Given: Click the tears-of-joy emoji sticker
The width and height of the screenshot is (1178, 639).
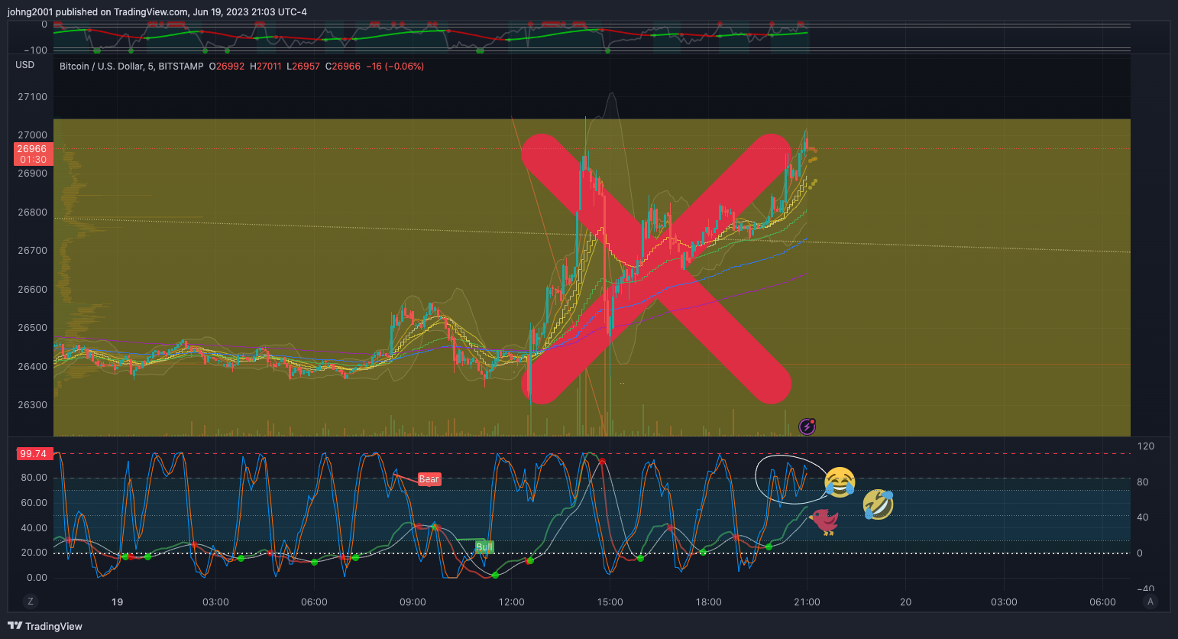Looking at the screenshot, I should click(x=840, y=482).
